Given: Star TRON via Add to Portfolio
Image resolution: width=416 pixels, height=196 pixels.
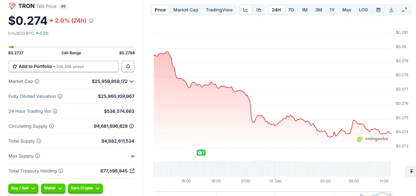Looking at the screenshot, I should (14, 66).
